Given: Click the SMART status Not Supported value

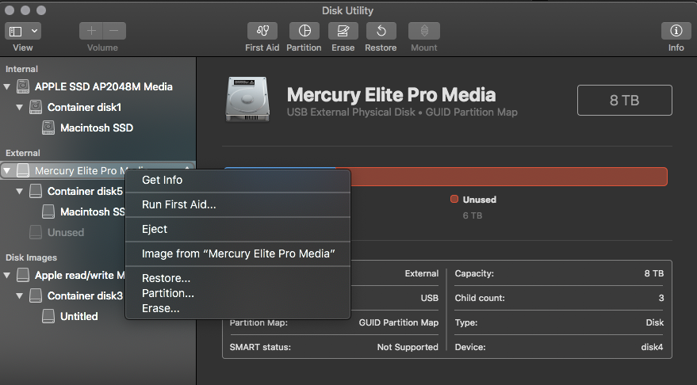Looking at the screenshot, I should (408, 347).
